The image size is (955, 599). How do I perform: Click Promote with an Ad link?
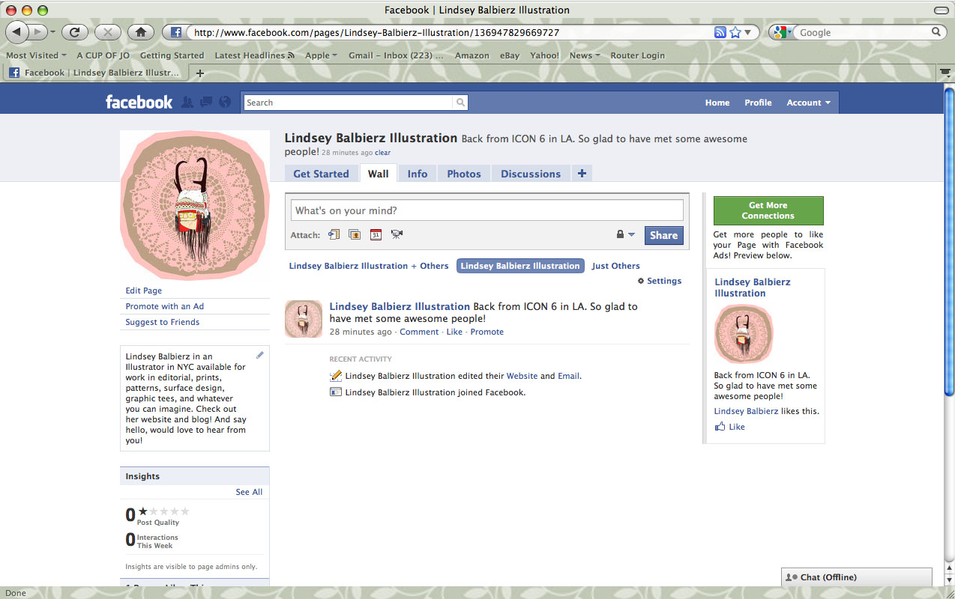[165, 306]
